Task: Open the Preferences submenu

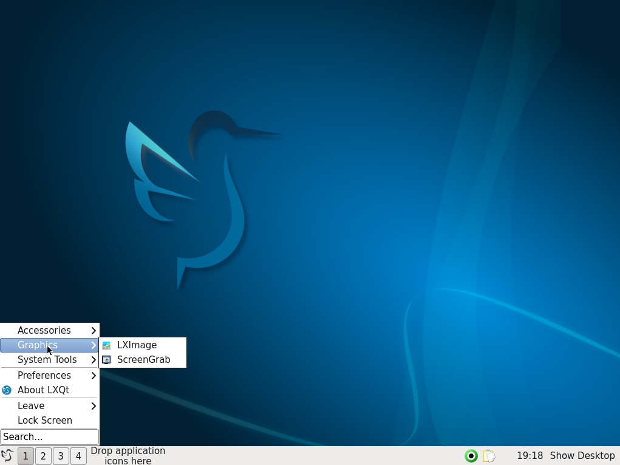Action: coord(44,375)
